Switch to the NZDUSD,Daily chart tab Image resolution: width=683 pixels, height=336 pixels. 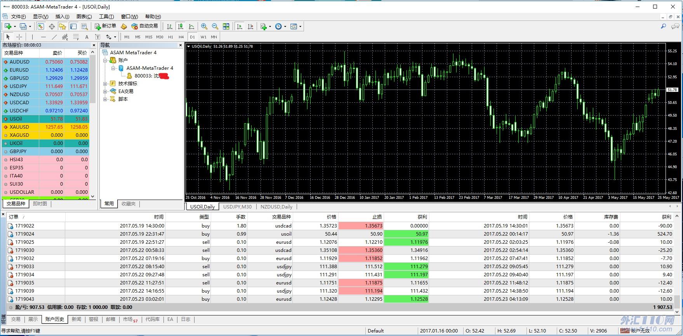pos(276,207)
